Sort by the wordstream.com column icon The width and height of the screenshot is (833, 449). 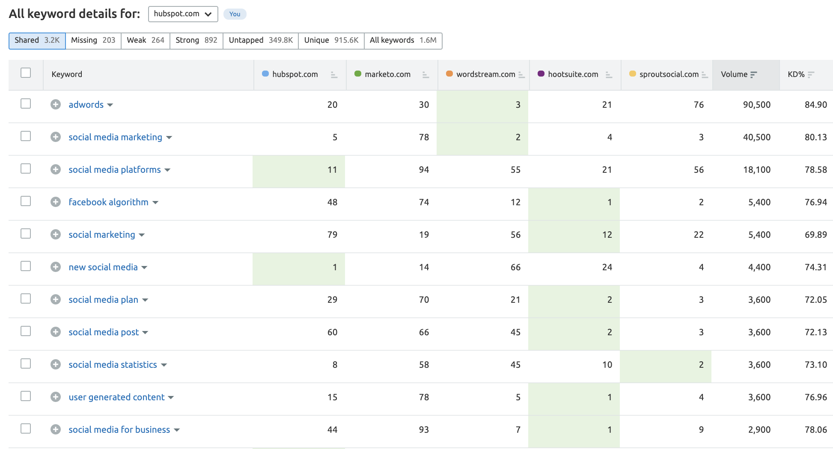(x=522, y=74)
